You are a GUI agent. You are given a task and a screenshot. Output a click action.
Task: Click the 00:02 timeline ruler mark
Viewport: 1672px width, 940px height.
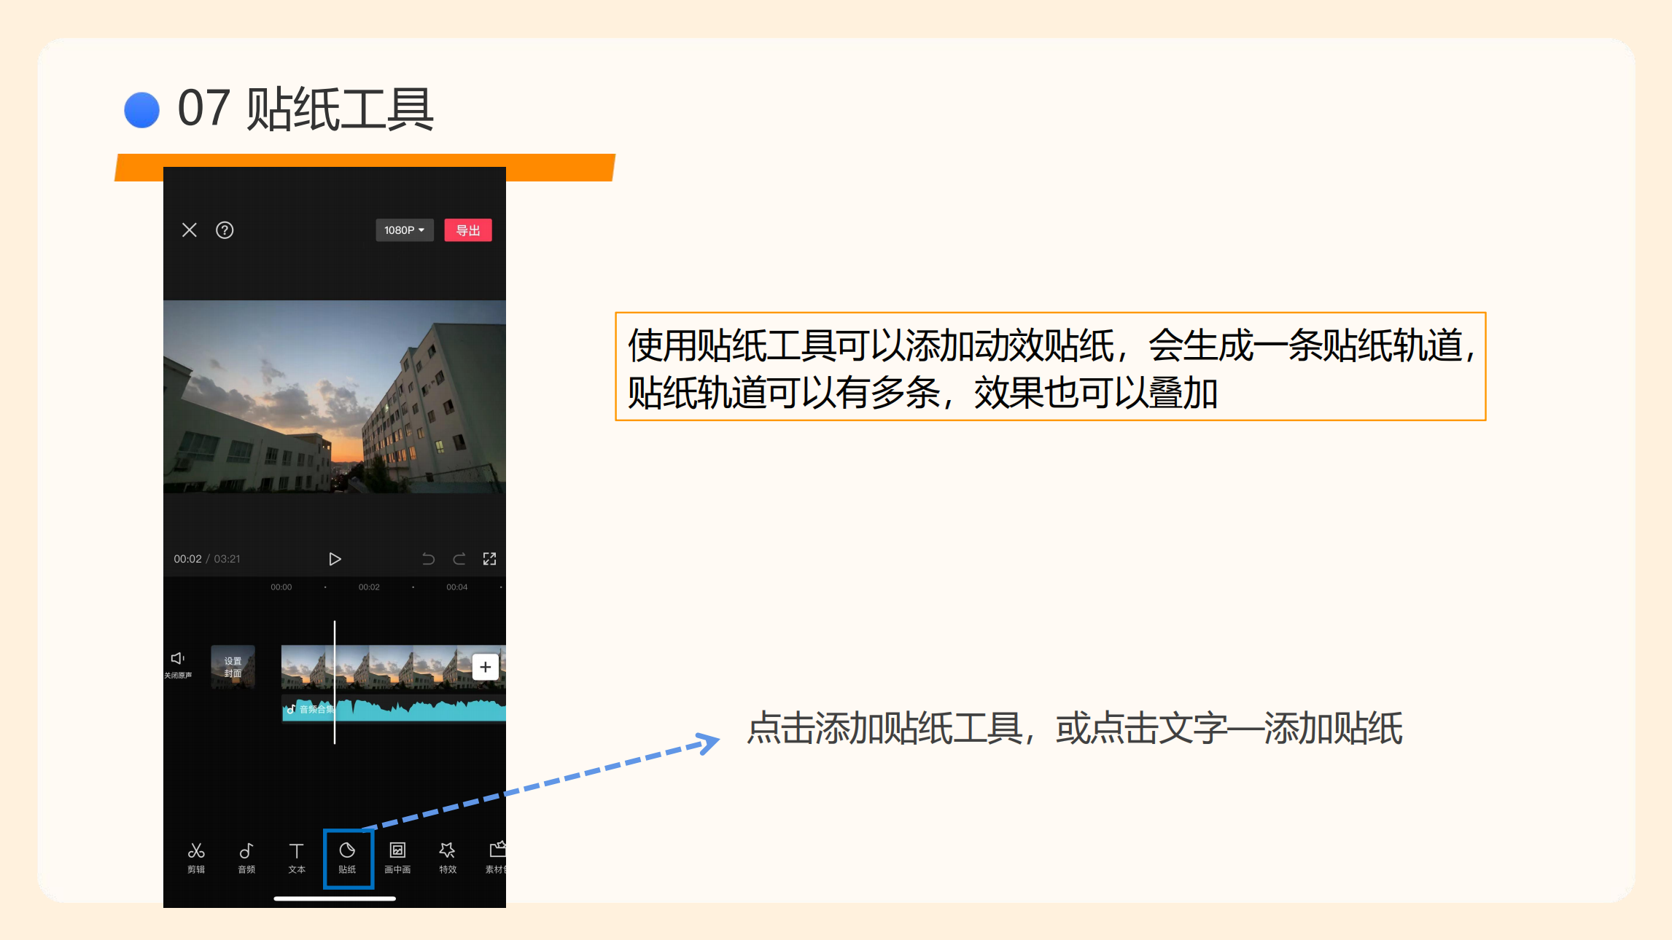click(369, 587)
